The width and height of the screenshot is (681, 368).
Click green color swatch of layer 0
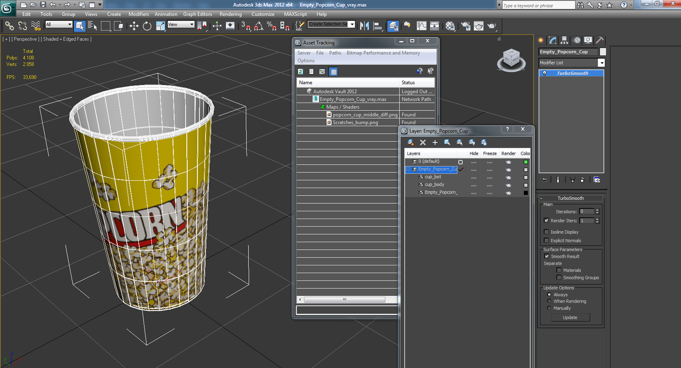point(525,162)
